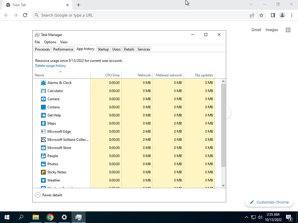
Task: Sort by the Network column header
Action: (x=137, y=75)
